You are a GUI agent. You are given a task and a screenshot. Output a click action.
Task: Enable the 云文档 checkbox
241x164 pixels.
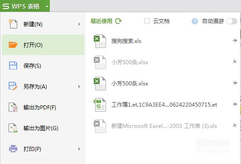click(147, 21)
